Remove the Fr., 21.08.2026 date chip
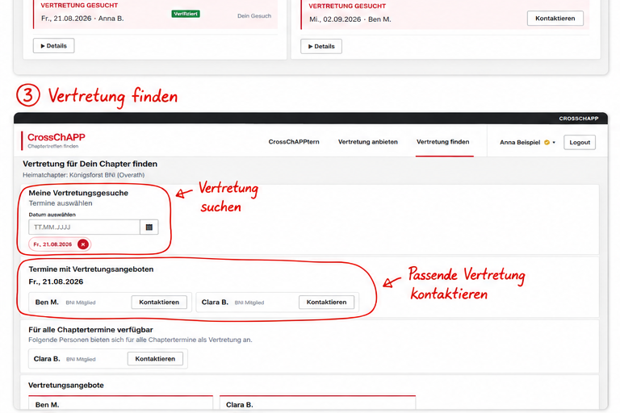 coord(83,244)
